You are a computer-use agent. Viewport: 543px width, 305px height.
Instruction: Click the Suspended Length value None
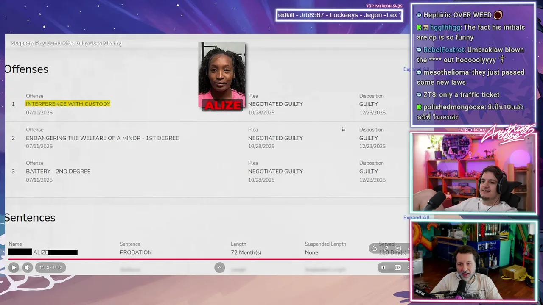coord(311,252)
